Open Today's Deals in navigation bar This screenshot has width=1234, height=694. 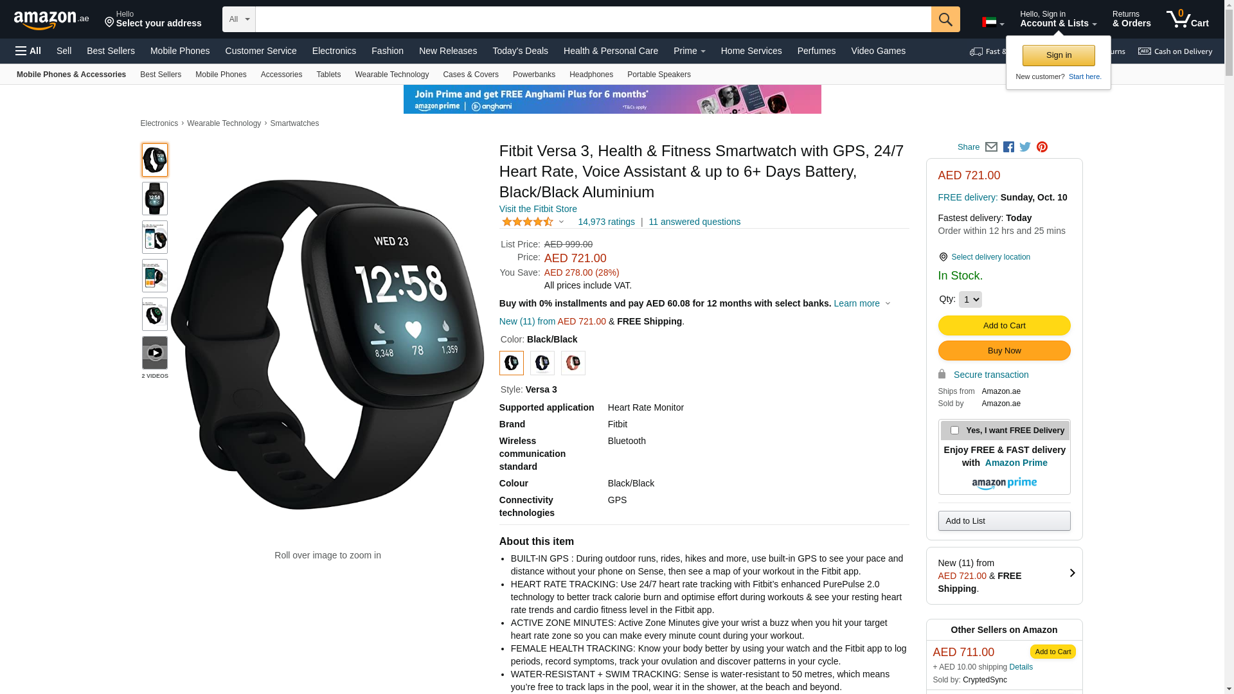pyautogui.click(x=520, y=51)
